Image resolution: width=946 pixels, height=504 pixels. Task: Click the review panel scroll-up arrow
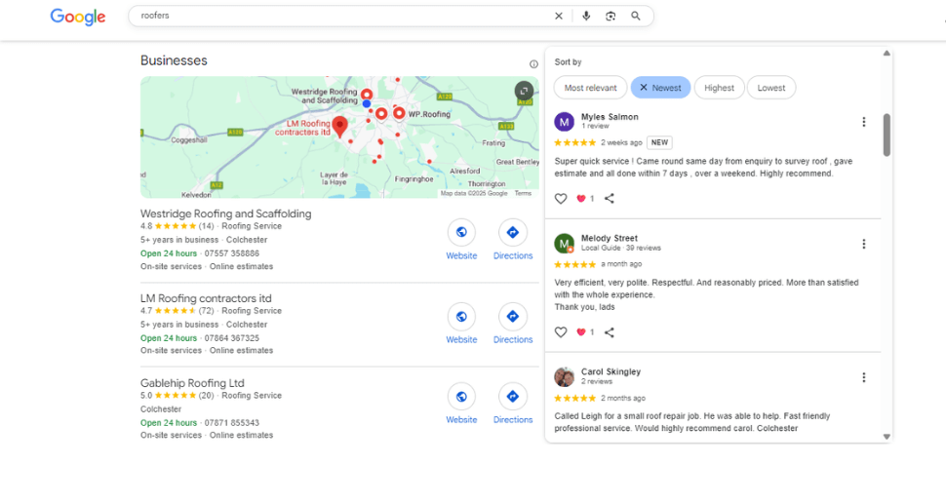point(887,53)
